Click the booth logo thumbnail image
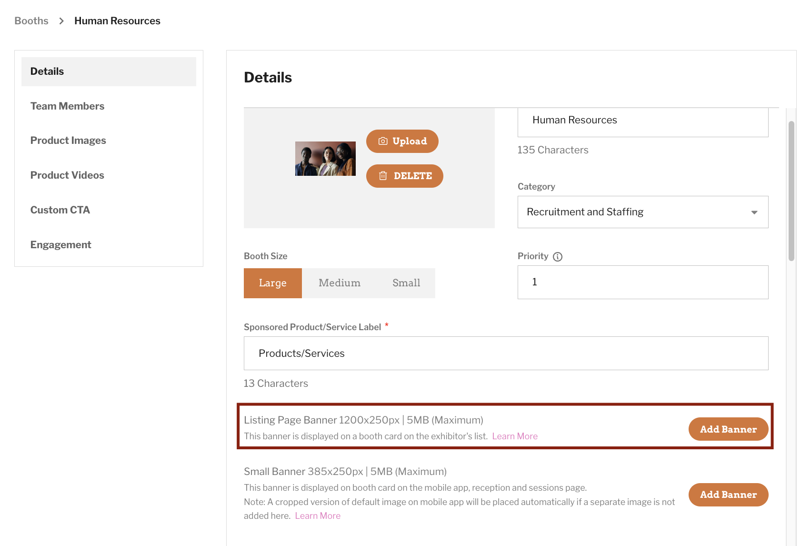This screenshot has height=546, width=801. pos(325,159)
